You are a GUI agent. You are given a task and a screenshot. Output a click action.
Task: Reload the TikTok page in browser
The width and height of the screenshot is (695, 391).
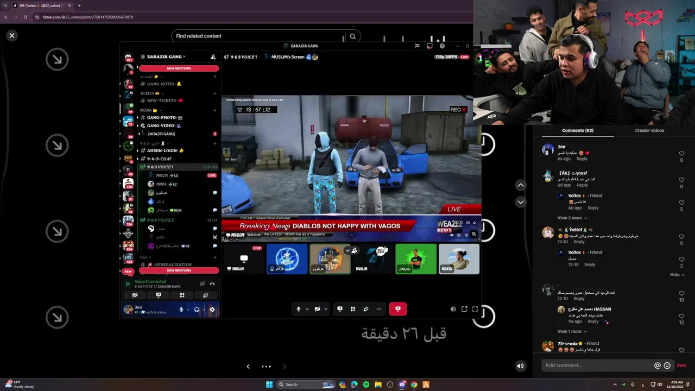26,17
